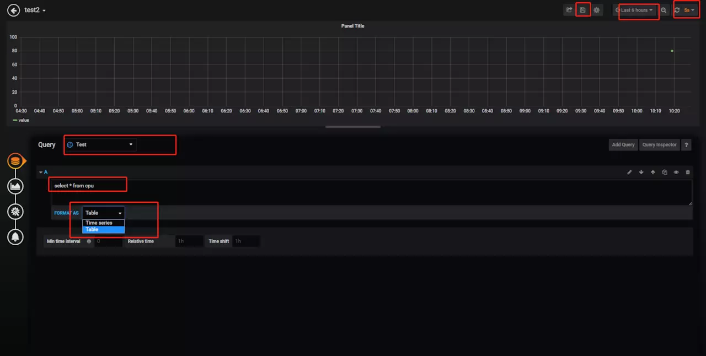This screenshot has height=356, width=706.
Task: Click the Panel Title header
Action: click(353, 26)
